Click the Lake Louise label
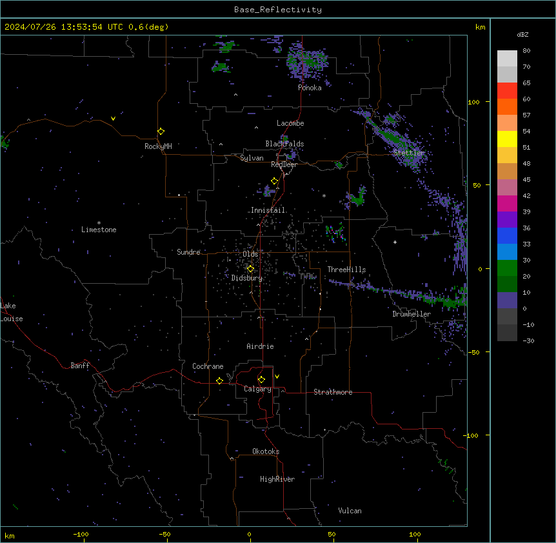This screenshot has height=543, width=556. [12, 312]
